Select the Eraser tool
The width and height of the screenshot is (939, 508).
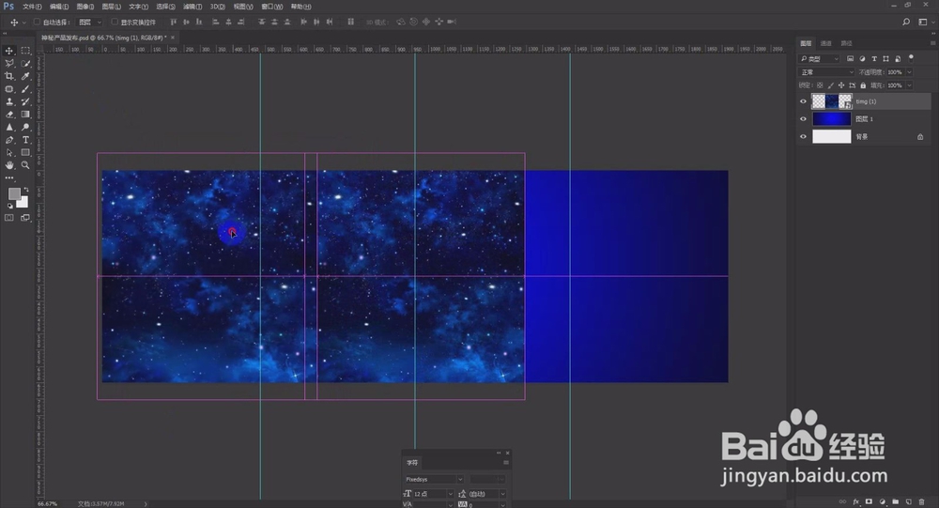9,115
